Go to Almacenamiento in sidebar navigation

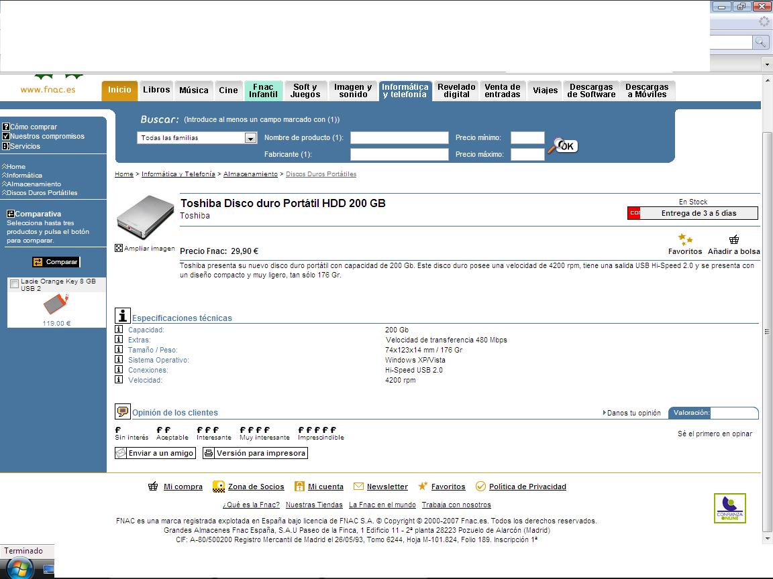[34, 184]
